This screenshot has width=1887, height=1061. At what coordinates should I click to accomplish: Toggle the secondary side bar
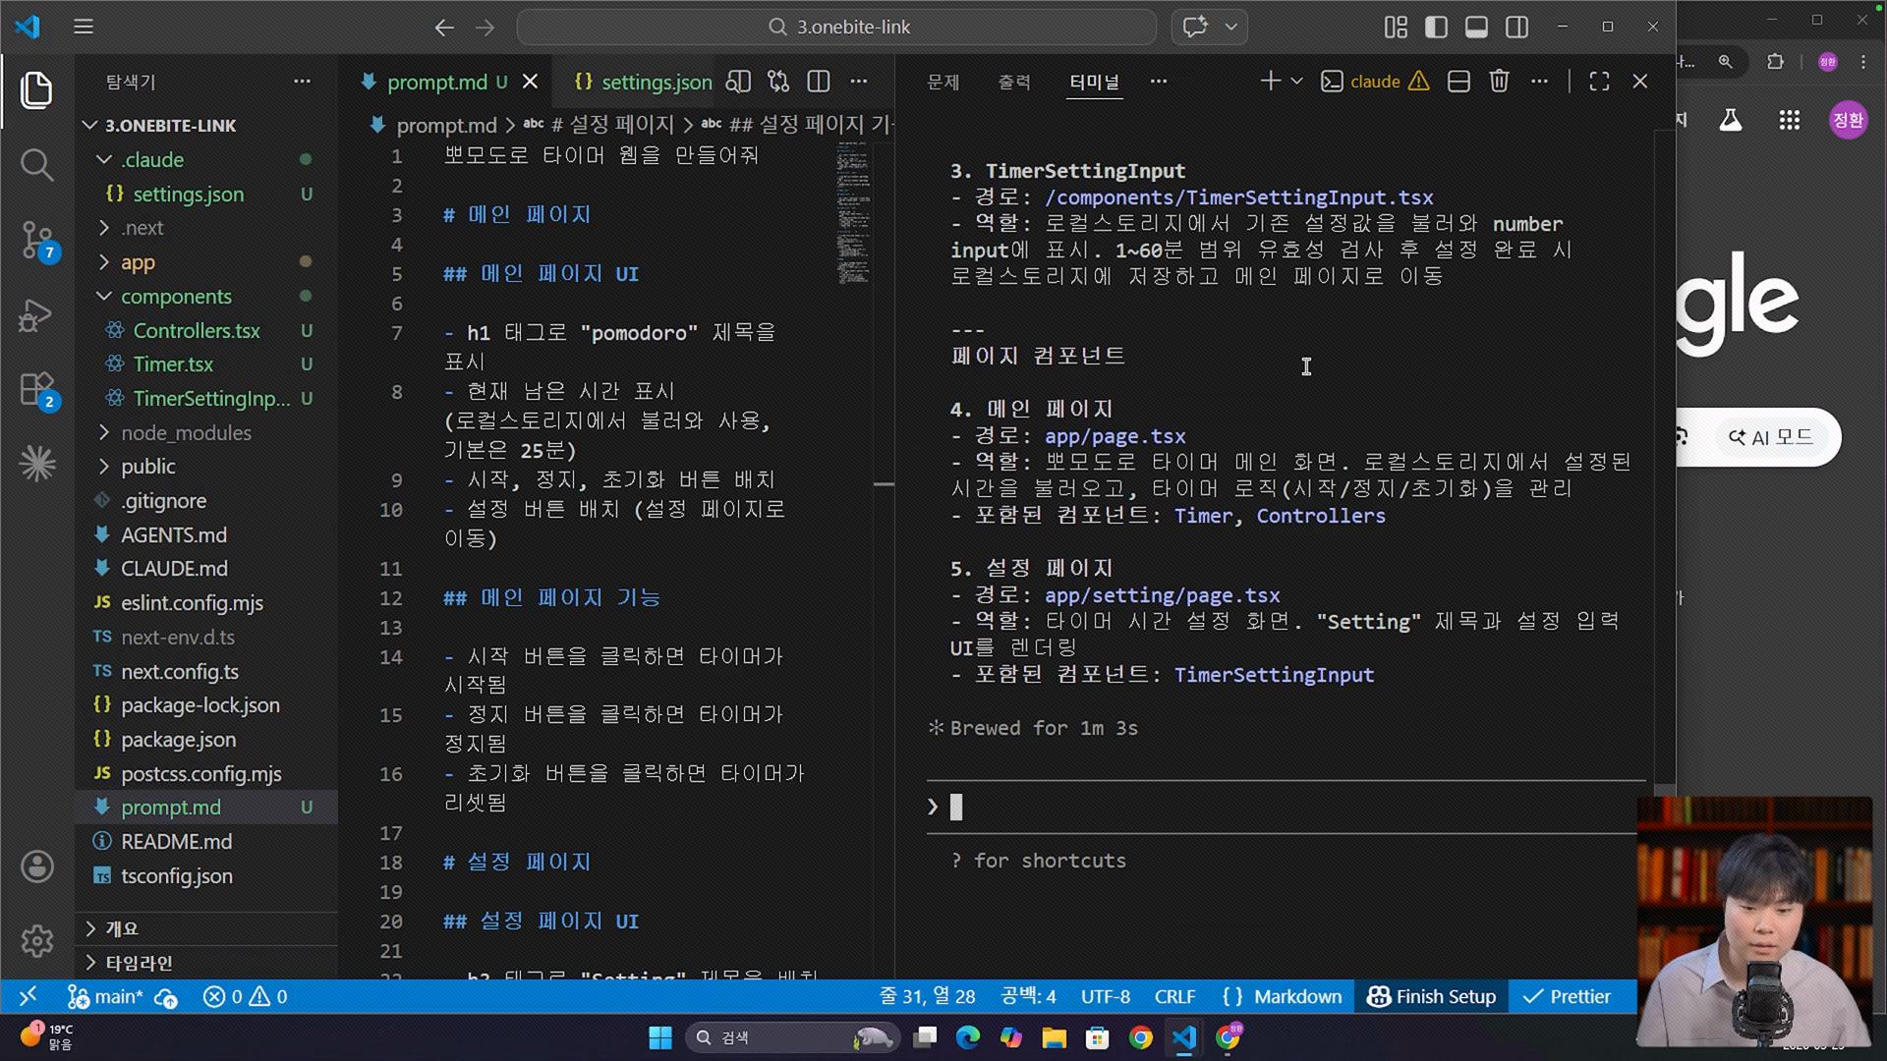pos(1516,27)
